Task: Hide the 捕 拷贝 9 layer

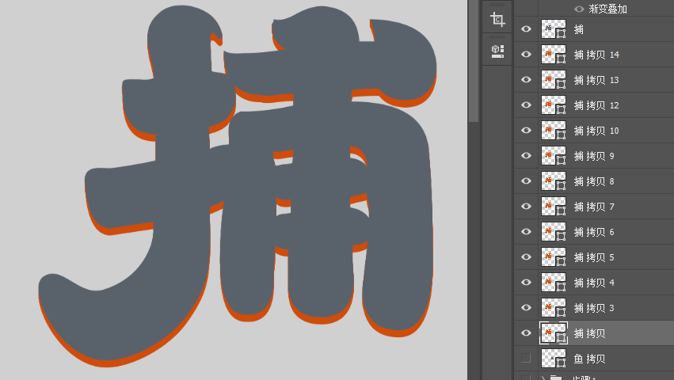Action: click(526, 156)
